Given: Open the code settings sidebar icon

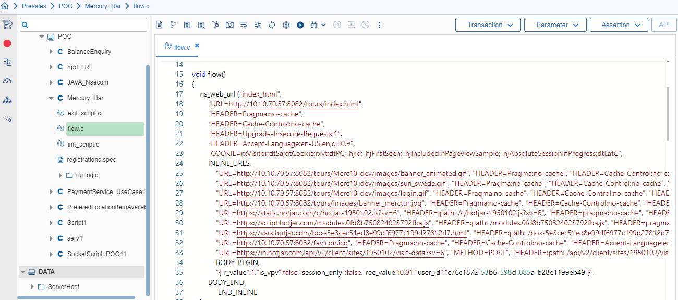Looking at the screenshot, I should (x=7, y=118).
